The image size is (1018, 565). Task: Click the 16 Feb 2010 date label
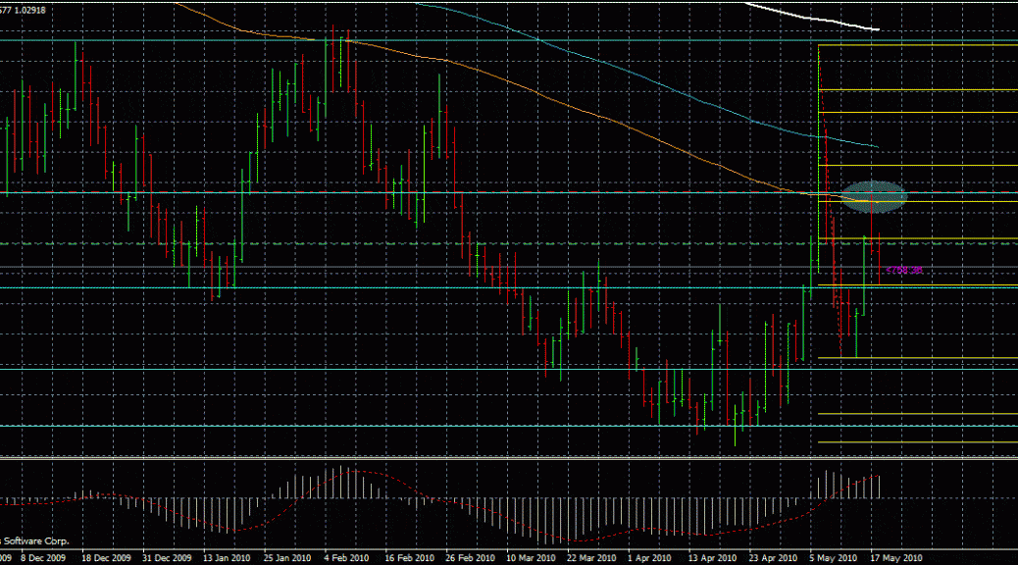(x=409, y=558)
